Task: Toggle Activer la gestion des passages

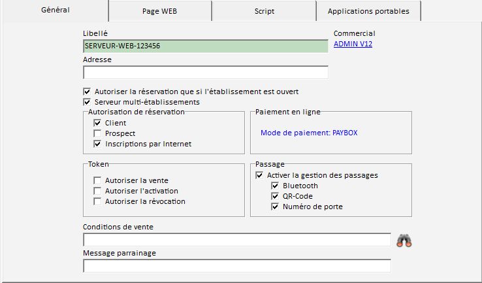Action: (x=259, y=175)
